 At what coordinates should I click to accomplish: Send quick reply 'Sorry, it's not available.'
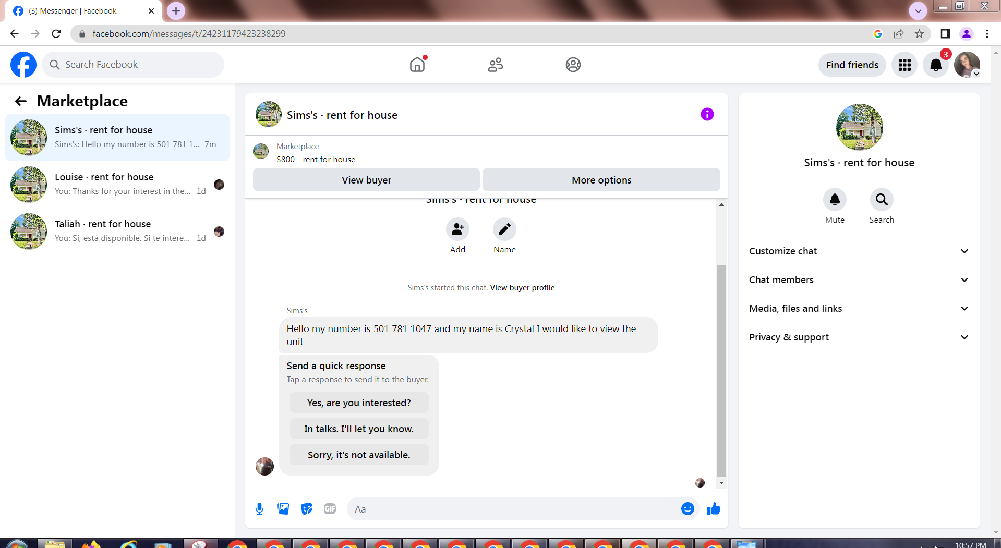click(359, 455)
